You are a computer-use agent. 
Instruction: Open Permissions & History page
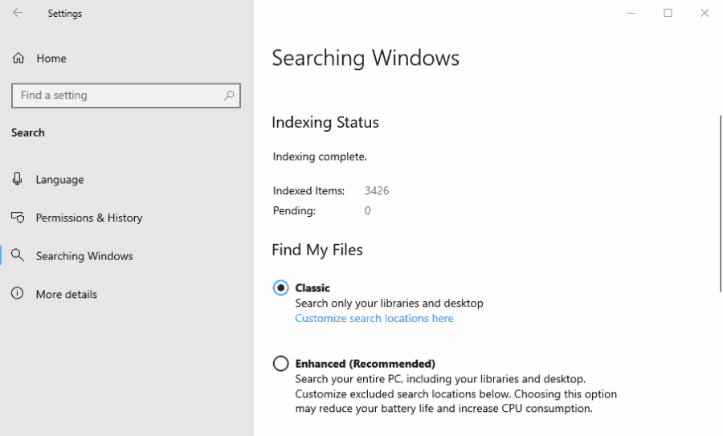tap(89, 218)
